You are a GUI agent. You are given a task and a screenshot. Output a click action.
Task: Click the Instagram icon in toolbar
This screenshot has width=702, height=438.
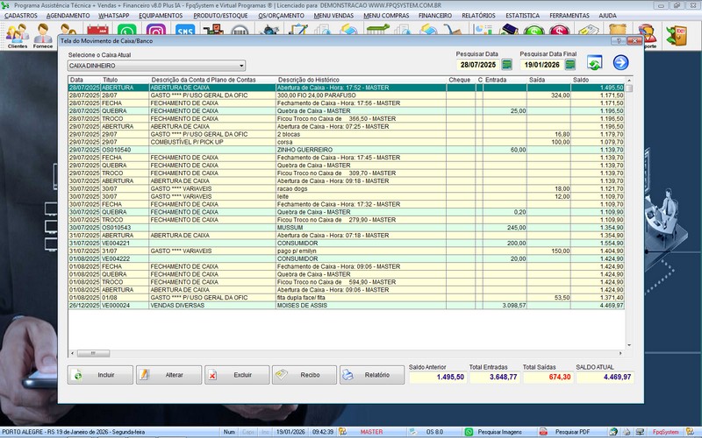point(157,31)
